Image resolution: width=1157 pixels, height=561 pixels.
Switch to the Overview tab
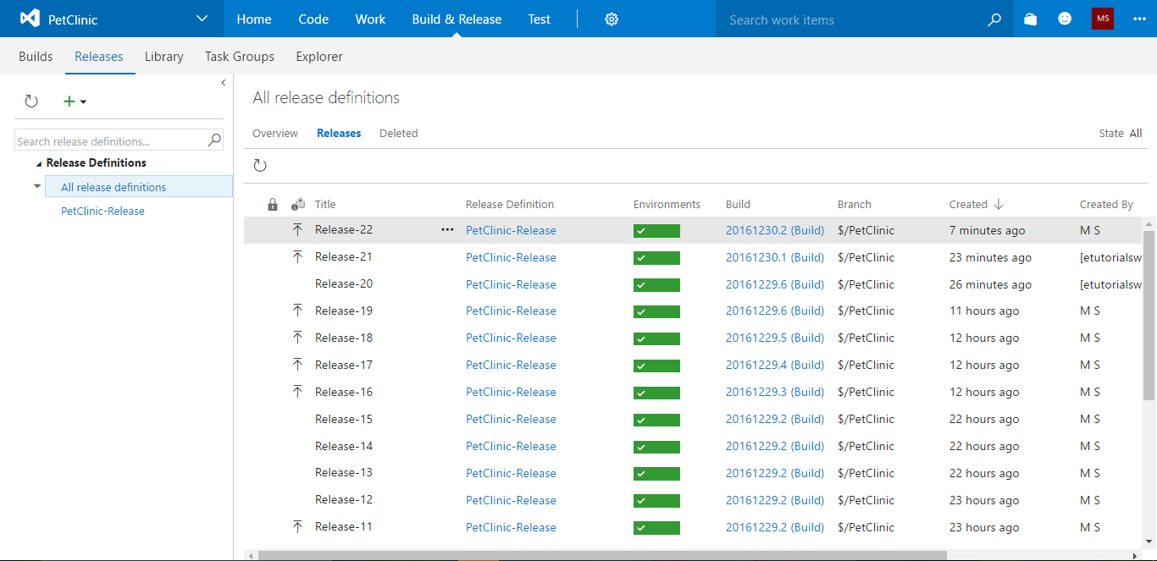tap(275, 133)
